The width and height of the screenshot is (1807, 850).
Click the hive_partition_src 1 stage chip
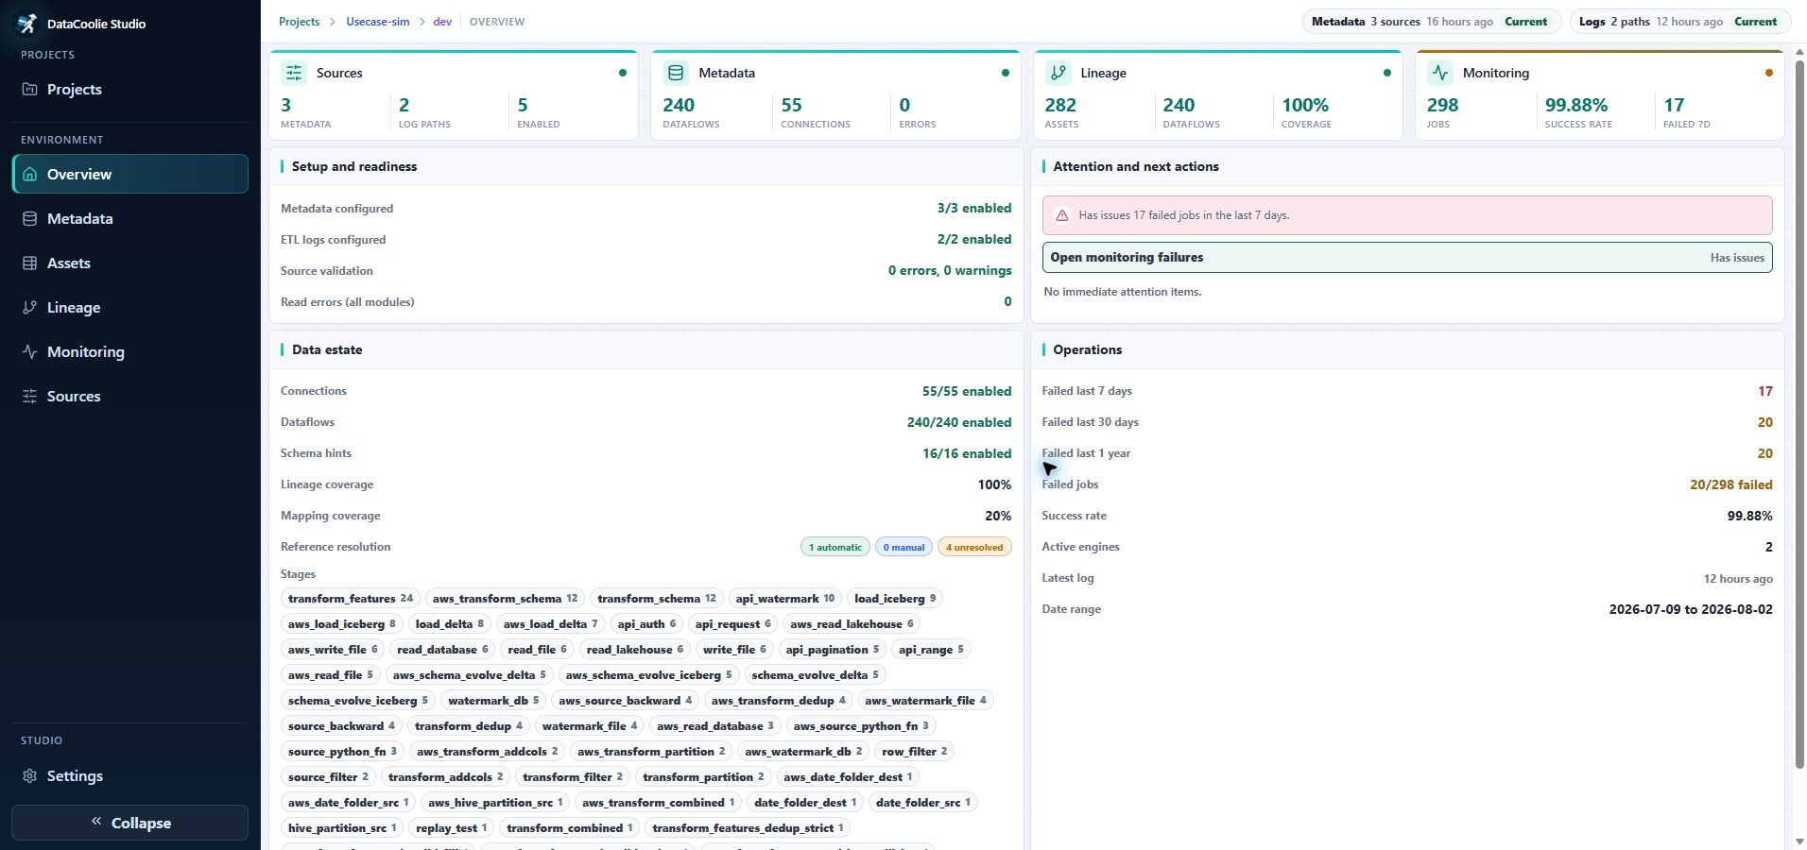342,828
